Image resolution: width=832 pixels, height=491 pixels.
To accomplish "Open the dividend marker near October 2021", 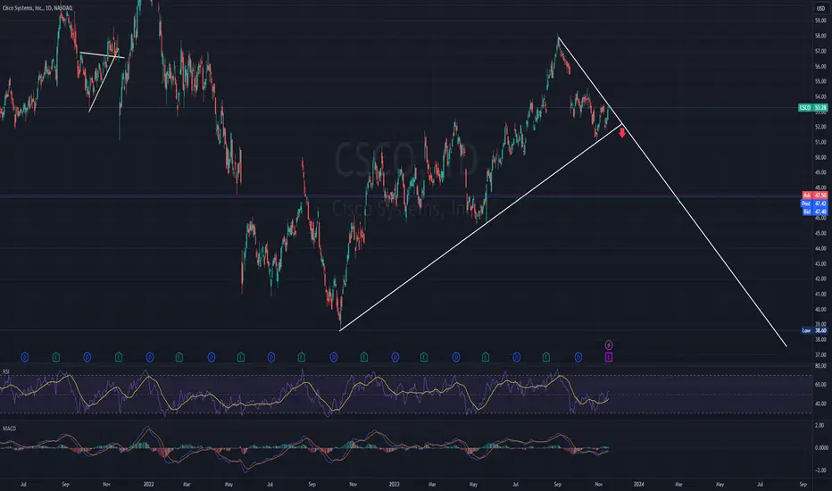I will 87,357.
